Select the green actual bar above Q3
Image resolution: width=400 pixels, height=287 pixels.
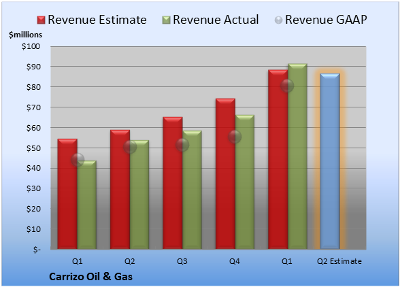192,190
